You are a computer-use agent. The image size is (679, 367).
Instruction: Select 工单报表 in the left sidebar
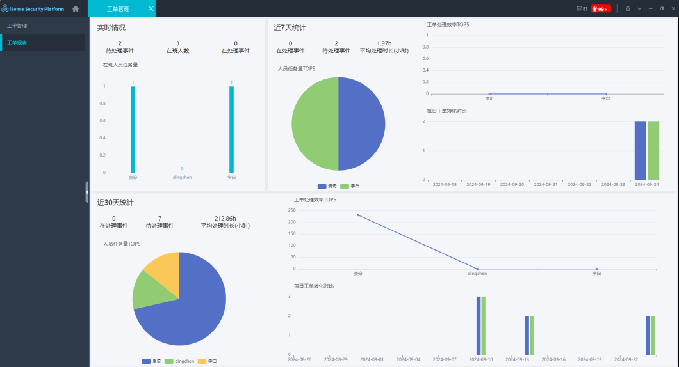pyautogui.click(x=17, y=42)
